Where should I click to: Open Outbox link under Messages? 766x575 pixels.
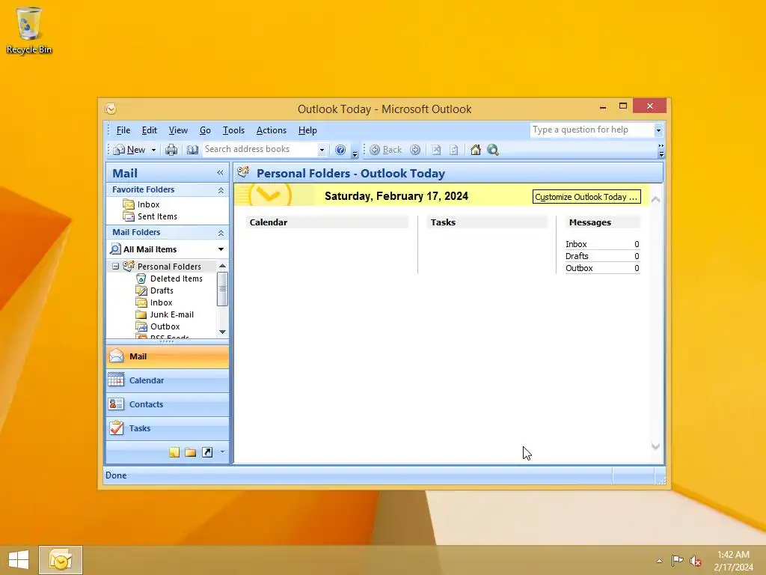pyautogui.click(x=579, y=268)
